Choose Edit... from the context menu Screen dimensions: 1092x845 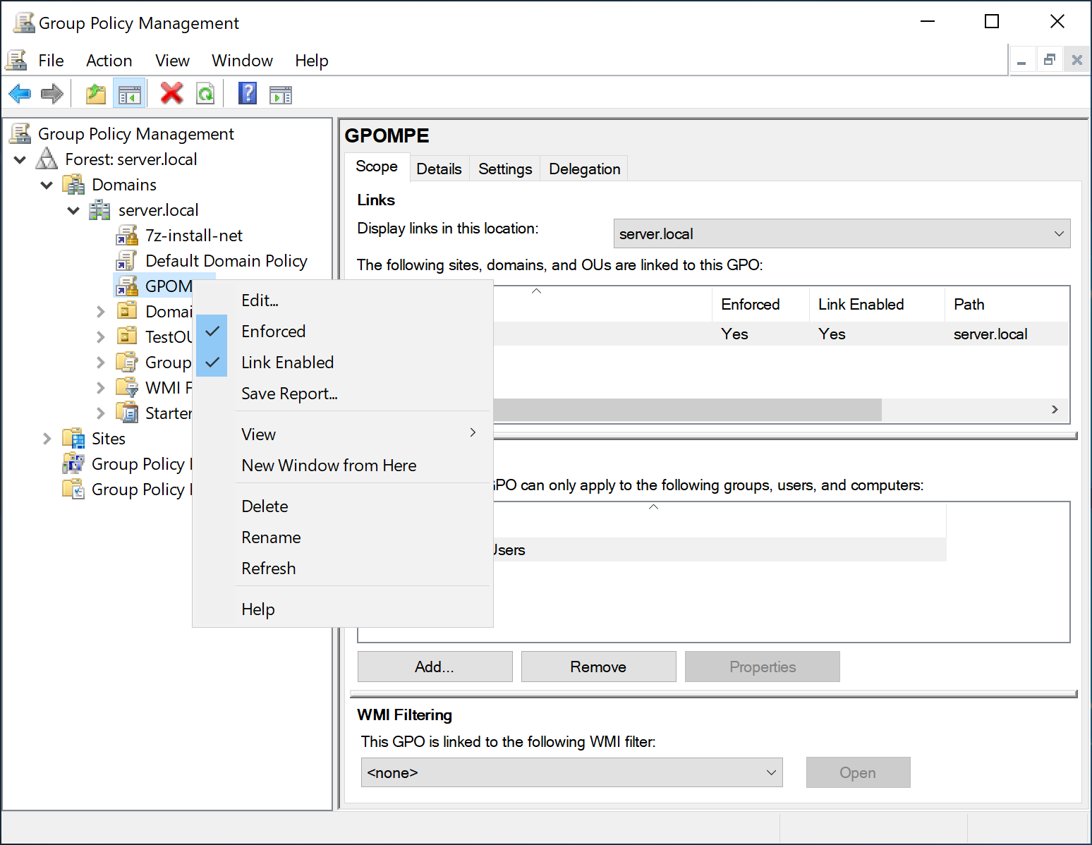(x=260, y=300)
